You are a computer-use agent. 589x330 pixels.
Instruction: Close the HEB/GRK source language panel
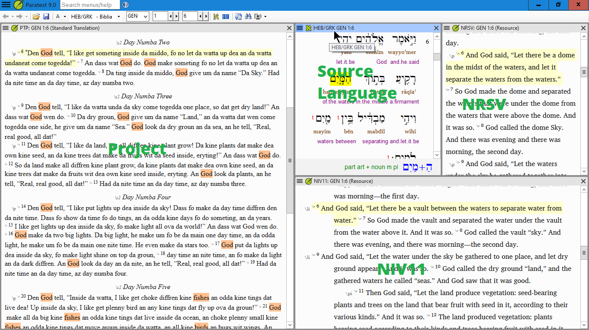(436, 28)
